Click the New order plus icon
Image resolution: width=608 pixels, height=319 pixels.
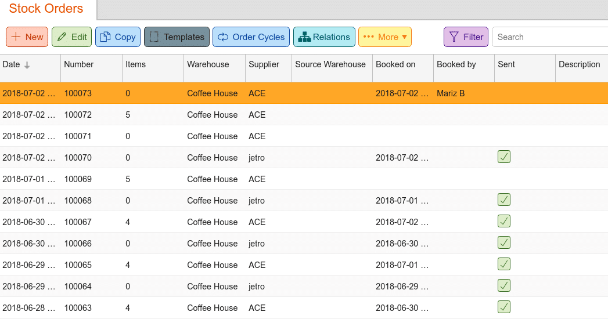coord(16,37)
